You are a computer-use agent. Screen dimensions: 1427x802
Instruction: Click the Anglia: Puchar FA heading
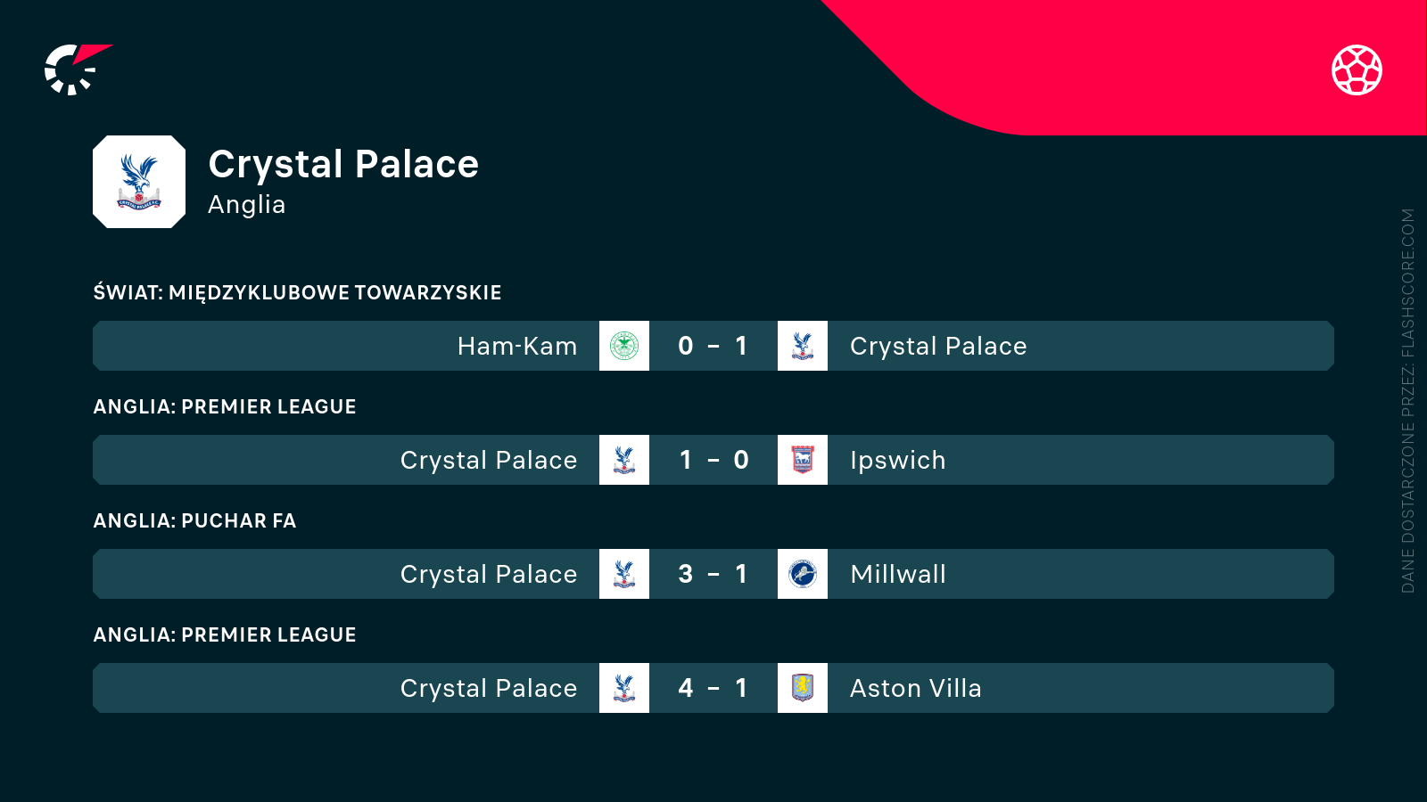tap(194, 520)
